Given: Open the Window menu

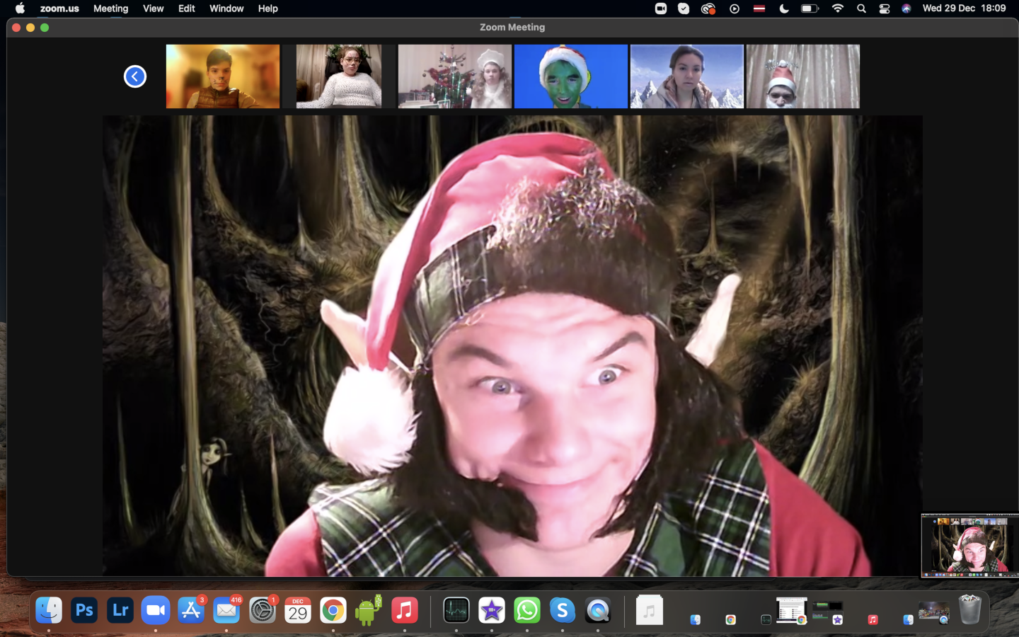Looking at the screenshot, I should [226, 8].
